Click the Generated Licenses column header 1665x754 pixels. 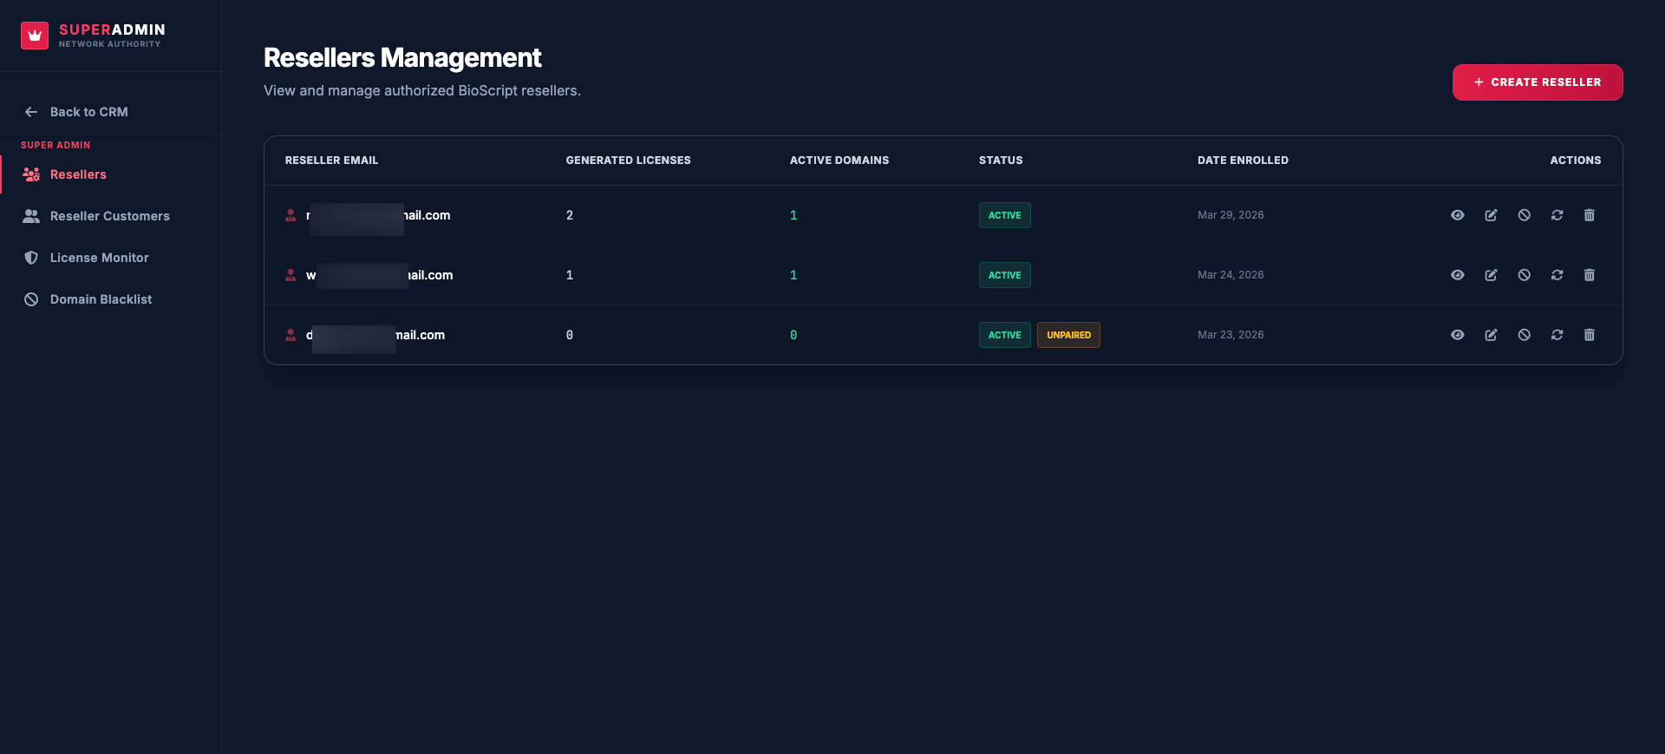click(x=629, y=161)
